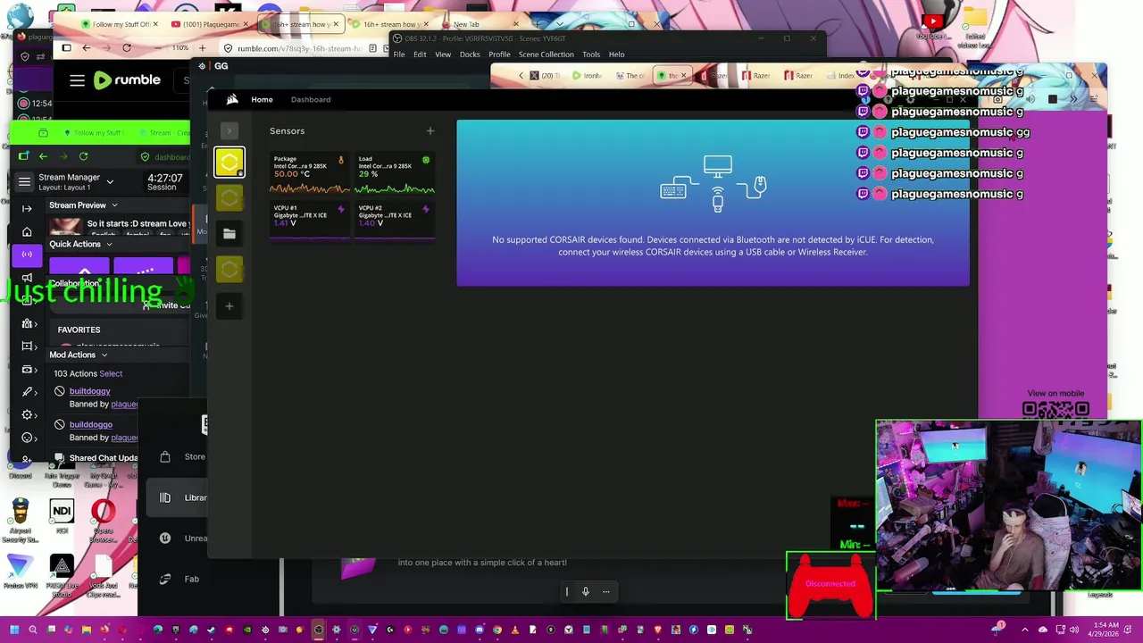Go back in the Rumble browser window
The width and height of the screenshot is (1143, 643).
pyautogui.click(x=87, y=48)
